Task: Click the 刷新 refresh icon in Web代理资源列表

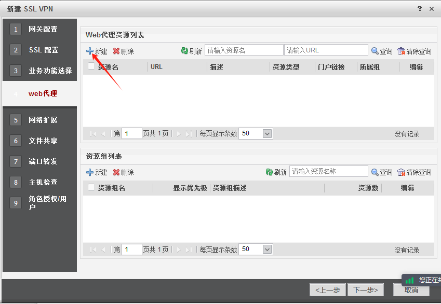Action: click(186, 50)
